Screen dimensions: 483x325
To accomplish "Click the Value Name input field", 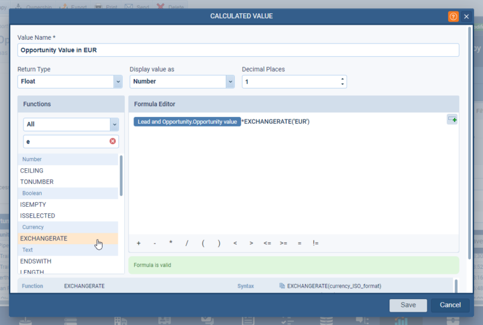I will tap(238, 50).
